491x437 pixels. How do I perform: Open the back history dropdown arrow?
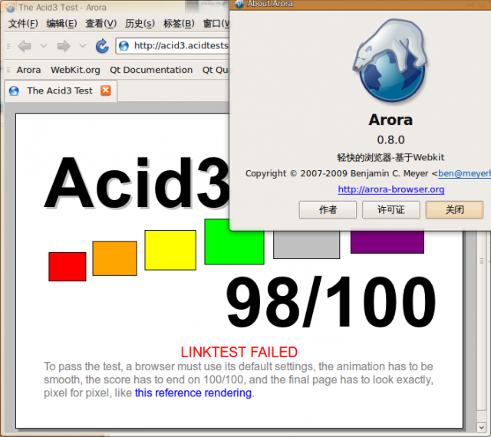tap(44, 46)
